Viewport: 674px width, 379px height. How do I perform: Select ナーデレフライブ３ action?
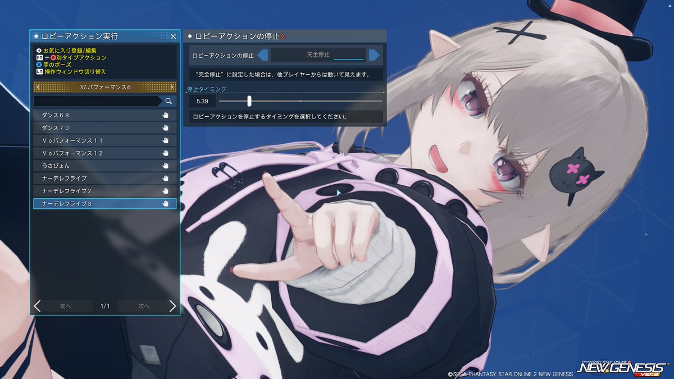[x=105, y=203]
